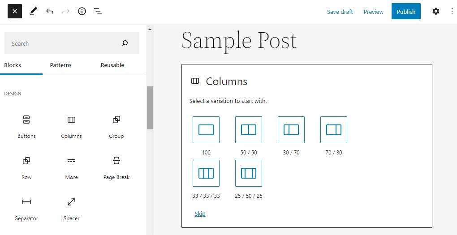The height and width of the screenshot is (235, 457).
Task: Open the document details info icon
Action: tap(82, 12)
